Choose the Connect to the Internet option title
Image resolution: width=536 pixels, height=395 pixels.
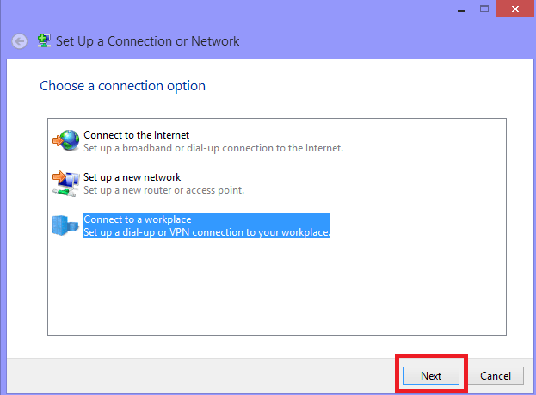[137, 135]
